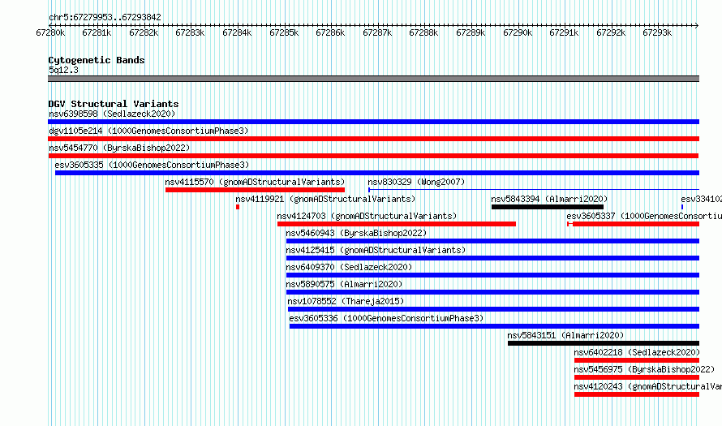Viewport: 722px width, 426px height.
Task: Click the chr5:67279953..67293842 region label
Action: 105,17
